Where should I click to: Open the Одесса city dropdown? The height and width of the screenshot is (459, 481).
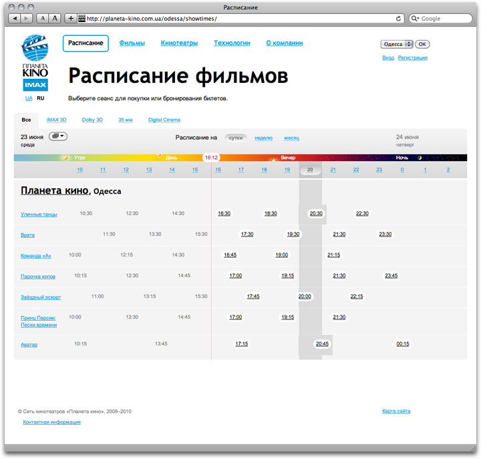click(x=396, y=44)
